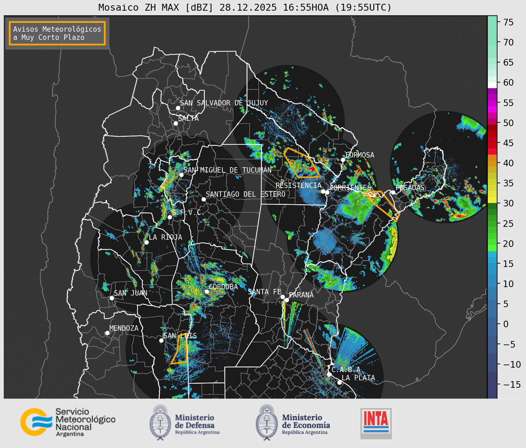The height and width of the screenshot is (448, 526).
Task: Click the PARANÁ city label
Action: point(301,295)
